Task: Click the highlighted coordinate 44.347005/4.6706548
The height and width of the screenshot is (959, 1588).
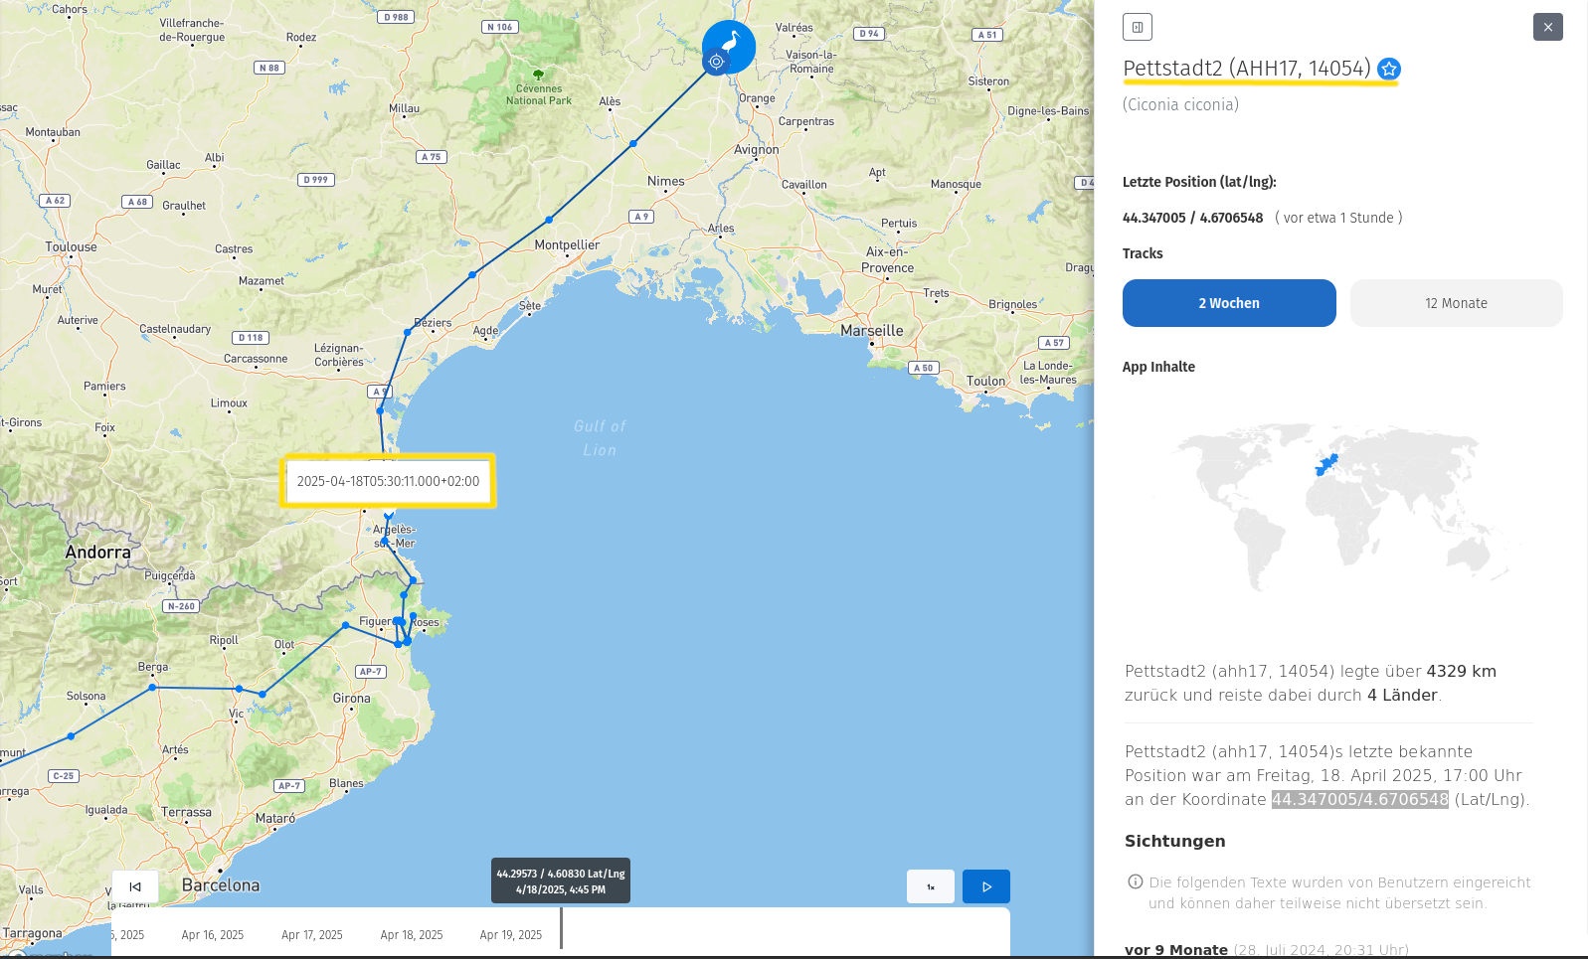Action: click(x=1359, y=799)
